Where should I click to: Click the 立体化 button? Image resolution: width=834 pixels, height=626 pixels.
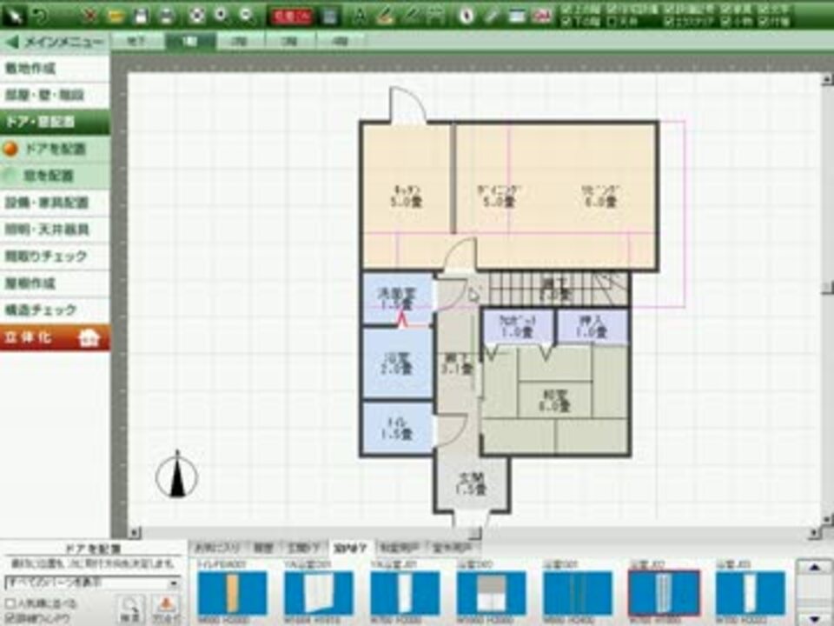pyautogui.click(x=54, y=337)
